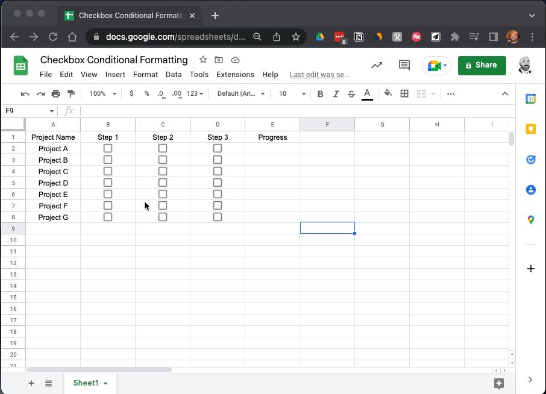
Task: Open the Format menu
Action: pos(145,75)
